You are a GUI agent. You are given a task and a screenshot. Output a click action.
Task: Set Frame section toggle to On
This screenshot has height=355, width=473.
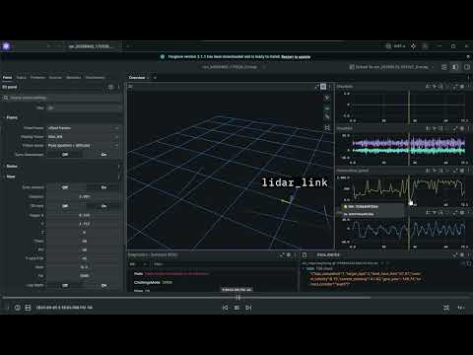tap(103, 155)
